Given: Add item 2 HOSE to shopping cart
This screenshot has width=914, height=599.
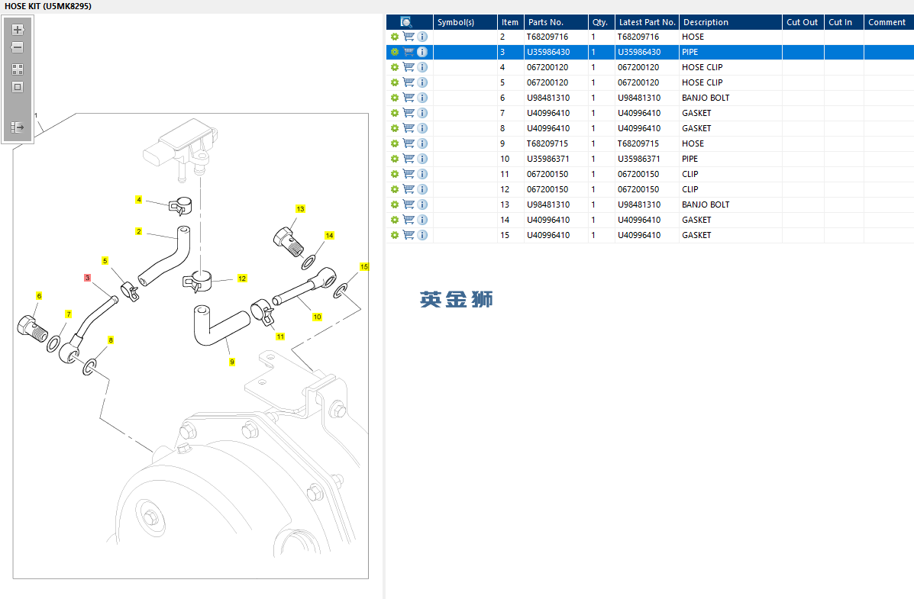Looking at the screenshot, I should 409,37.
